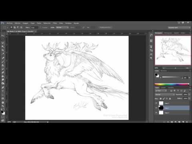192x144 pixels.
Task: Select the Eyedropper tool
Action: pyautogui.click(x=3, y=54)
